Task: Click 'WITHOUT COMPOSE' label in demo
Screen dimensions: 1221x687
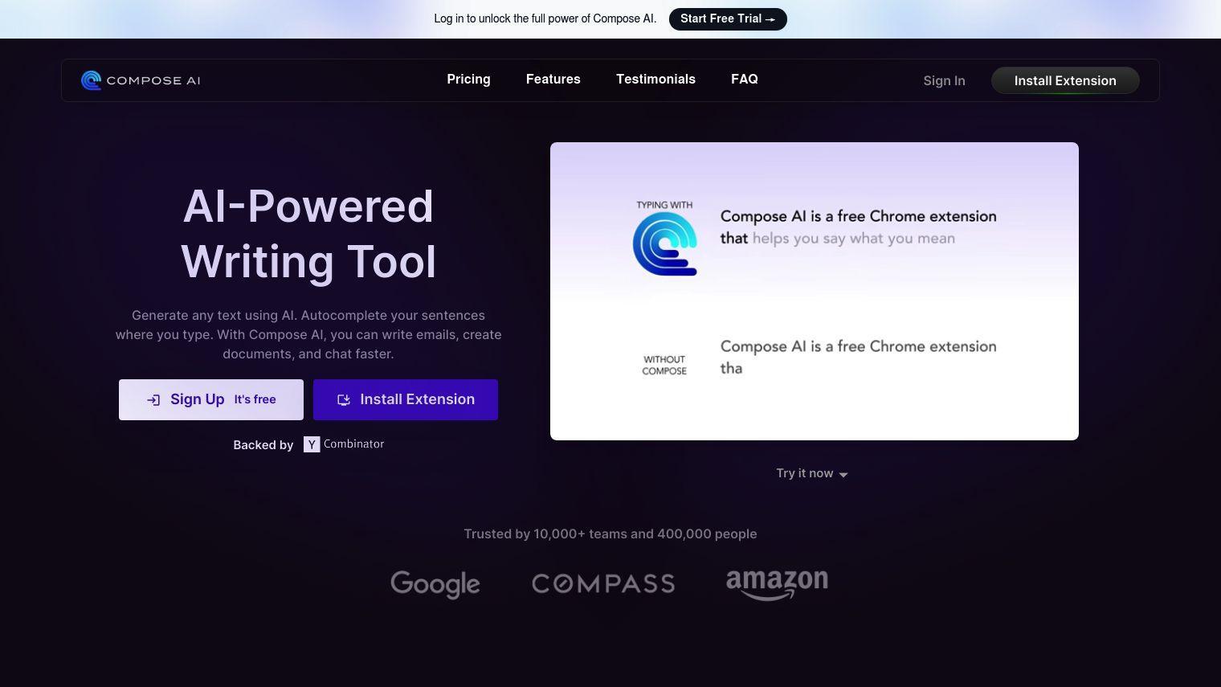Action: click(664, 366)
